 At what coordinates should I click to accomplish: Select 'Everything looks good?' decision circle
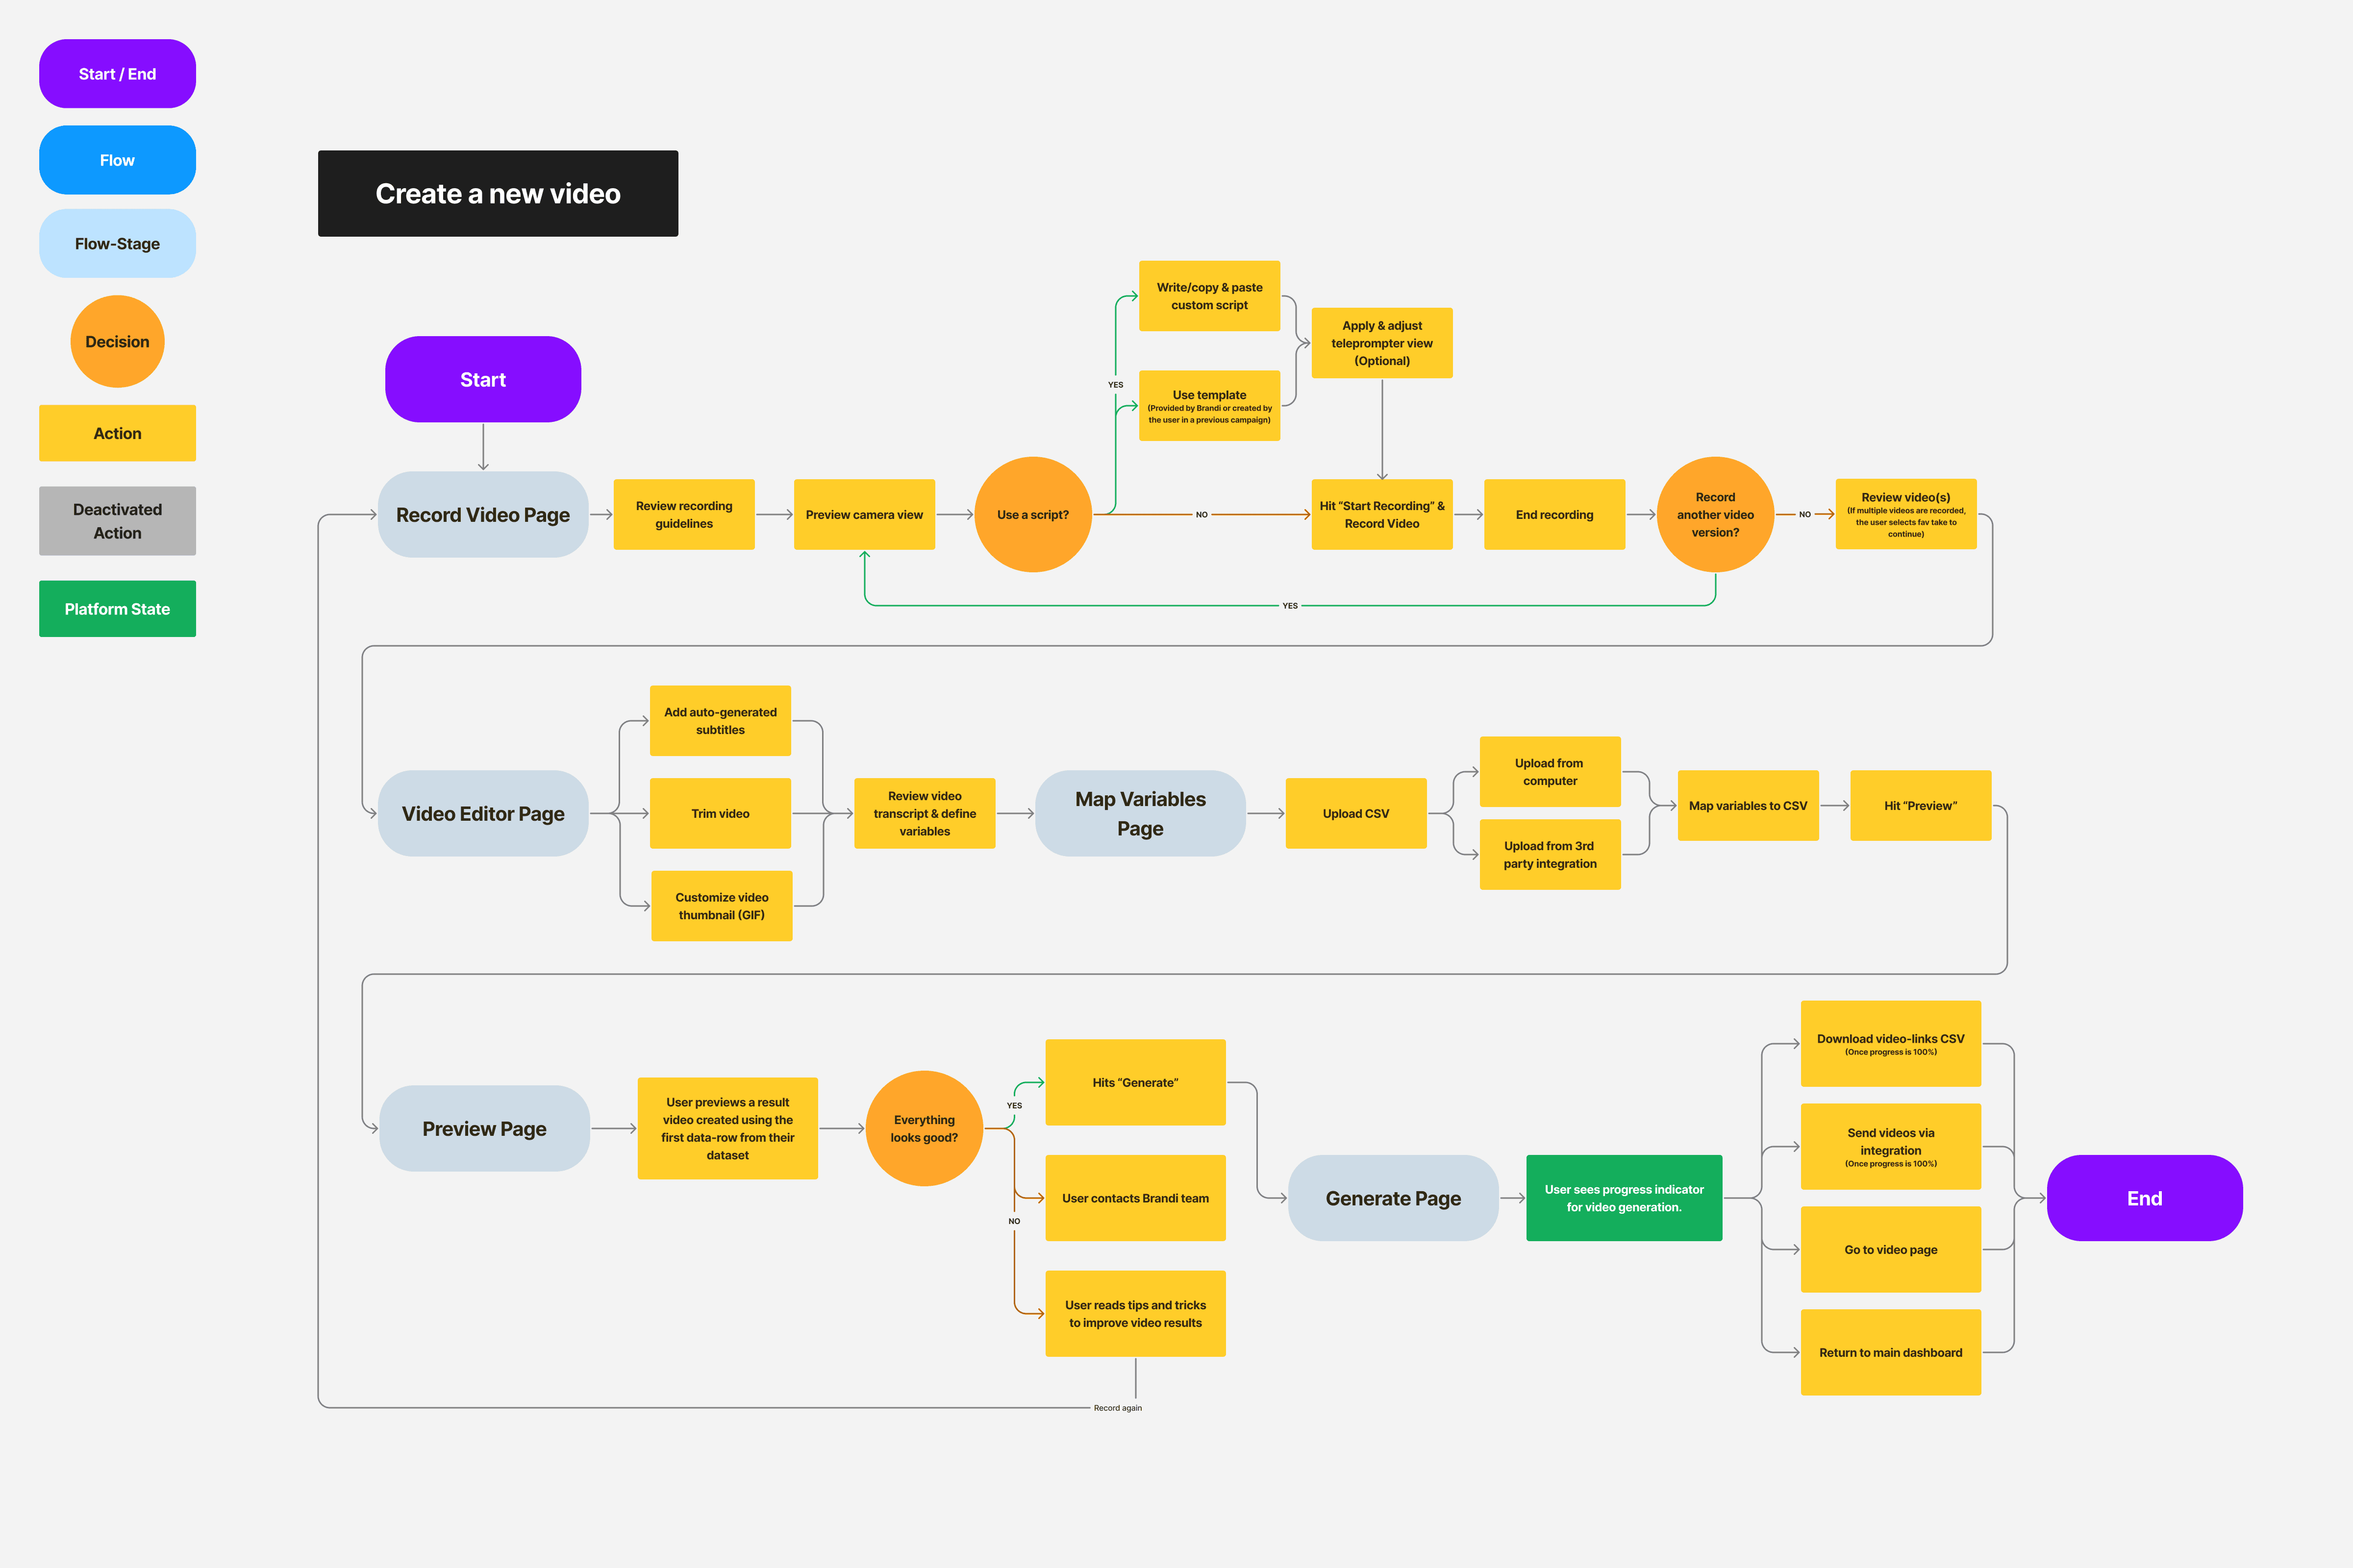pyautogui.click(x=925, y=1128)
